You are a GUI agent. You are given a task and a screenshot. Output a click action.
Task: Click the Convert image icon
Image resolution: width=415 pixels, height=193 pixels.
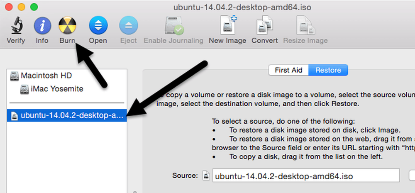(265, 25)
